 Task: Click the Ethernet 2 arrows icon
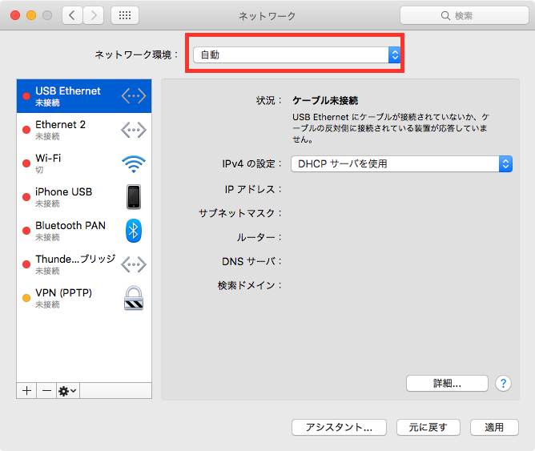coord(134,130)
